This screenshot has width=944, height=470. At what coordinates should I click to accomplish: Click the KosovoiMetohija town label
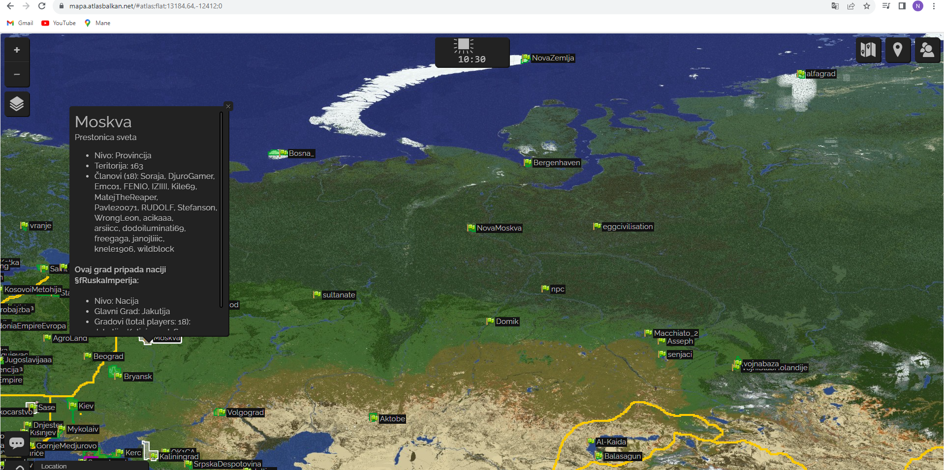[x=33, y=290]
